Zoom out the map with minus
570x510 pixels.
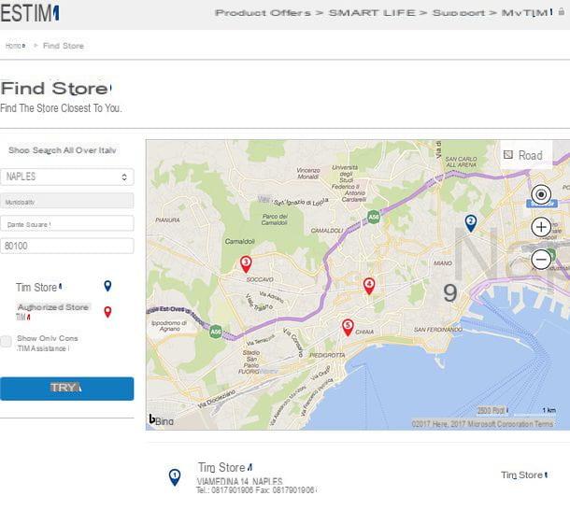coord(541,260)
